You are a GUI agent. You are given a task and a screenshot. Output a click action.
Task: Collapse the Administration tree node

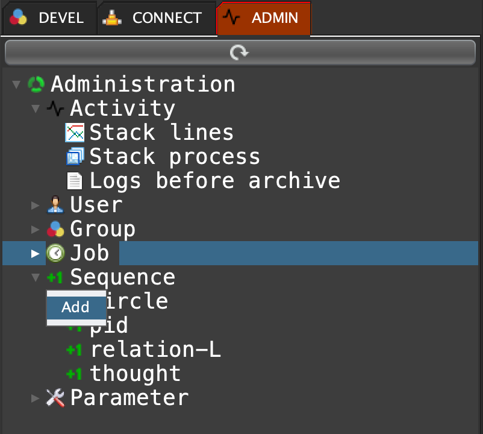pos(16,84)
